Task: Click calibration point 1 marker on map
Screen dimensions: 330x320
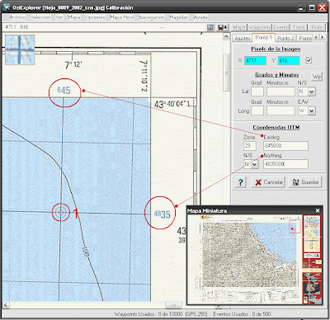Action: [x=61, y=212]
